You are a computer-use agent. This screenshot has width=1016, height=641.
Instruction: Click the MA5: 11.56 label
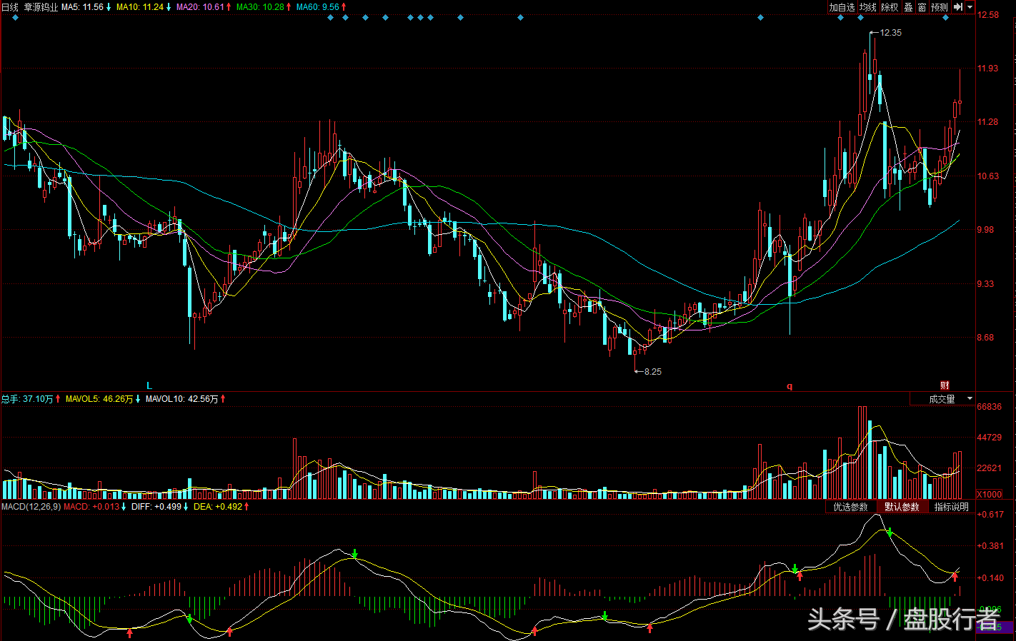[x=82, y=7]
